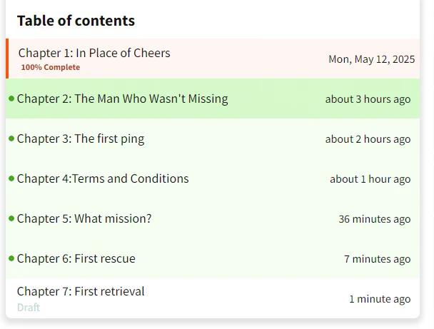Viewport: 434px width, 329px height.
Task: Click green dot beside Chapter 6
Action: coord(11,258)
